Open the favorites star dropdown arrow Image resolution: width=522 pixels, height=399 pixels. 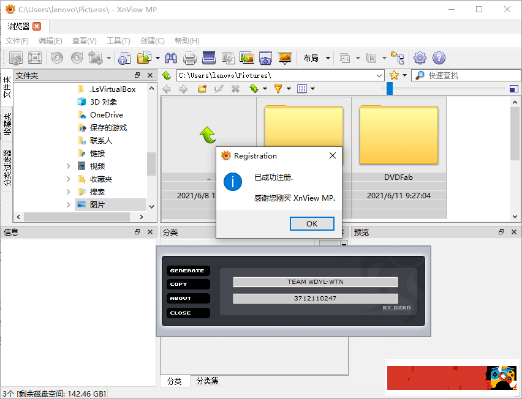point(405,75)
